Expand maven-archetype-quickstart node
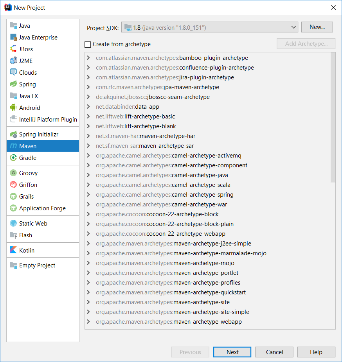This screenshot has height=362, width=342. tap(88, 292)
